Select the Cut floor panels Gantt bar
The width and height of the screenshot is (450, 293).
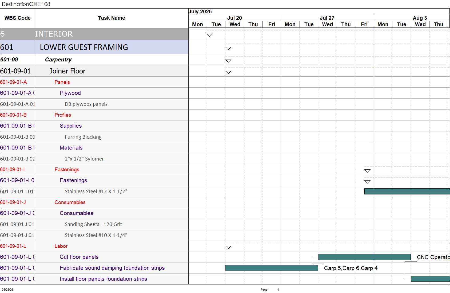(x=364, y=257)
